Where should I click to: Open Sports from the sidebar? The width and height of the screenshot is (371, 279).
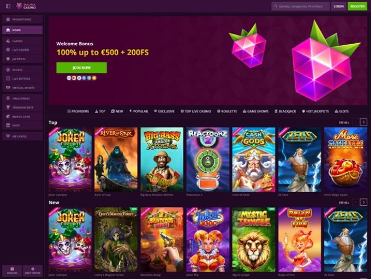click(x=23, y=70)
